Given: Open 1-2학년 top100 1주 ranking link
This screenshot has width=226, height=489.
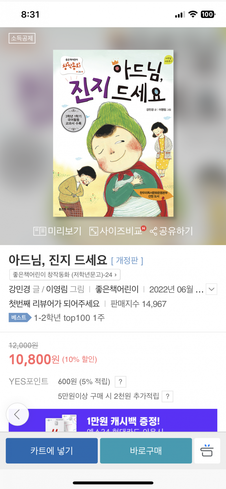Looking at the screenshot, I should [x=69, y=318].
